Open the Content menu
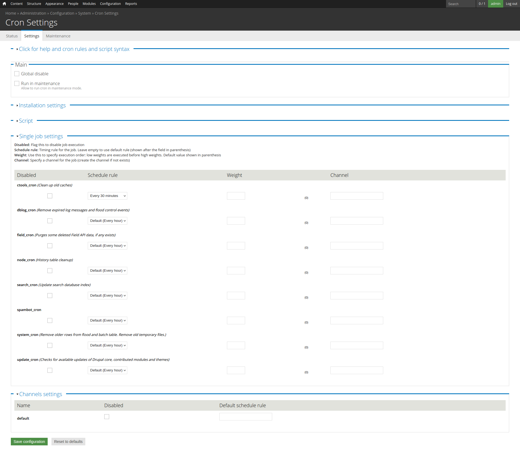 click(x=17, y=4)
